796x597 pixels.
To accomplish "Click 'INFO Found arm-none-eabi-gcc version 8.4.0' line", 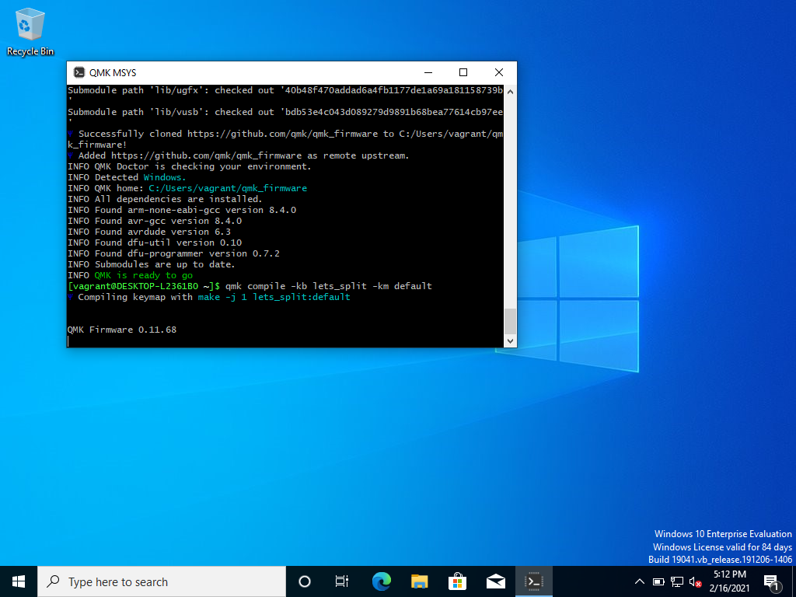I will pyautogui.click(x=182, y=210).
